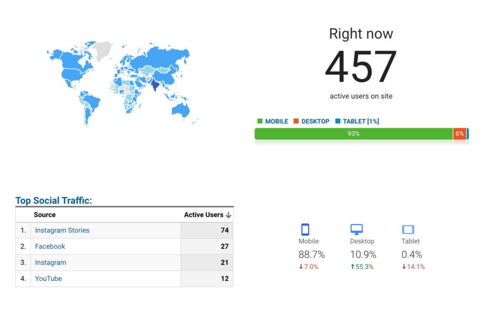Click the orange 6% desktop bar segment

(x=460, y=133)
